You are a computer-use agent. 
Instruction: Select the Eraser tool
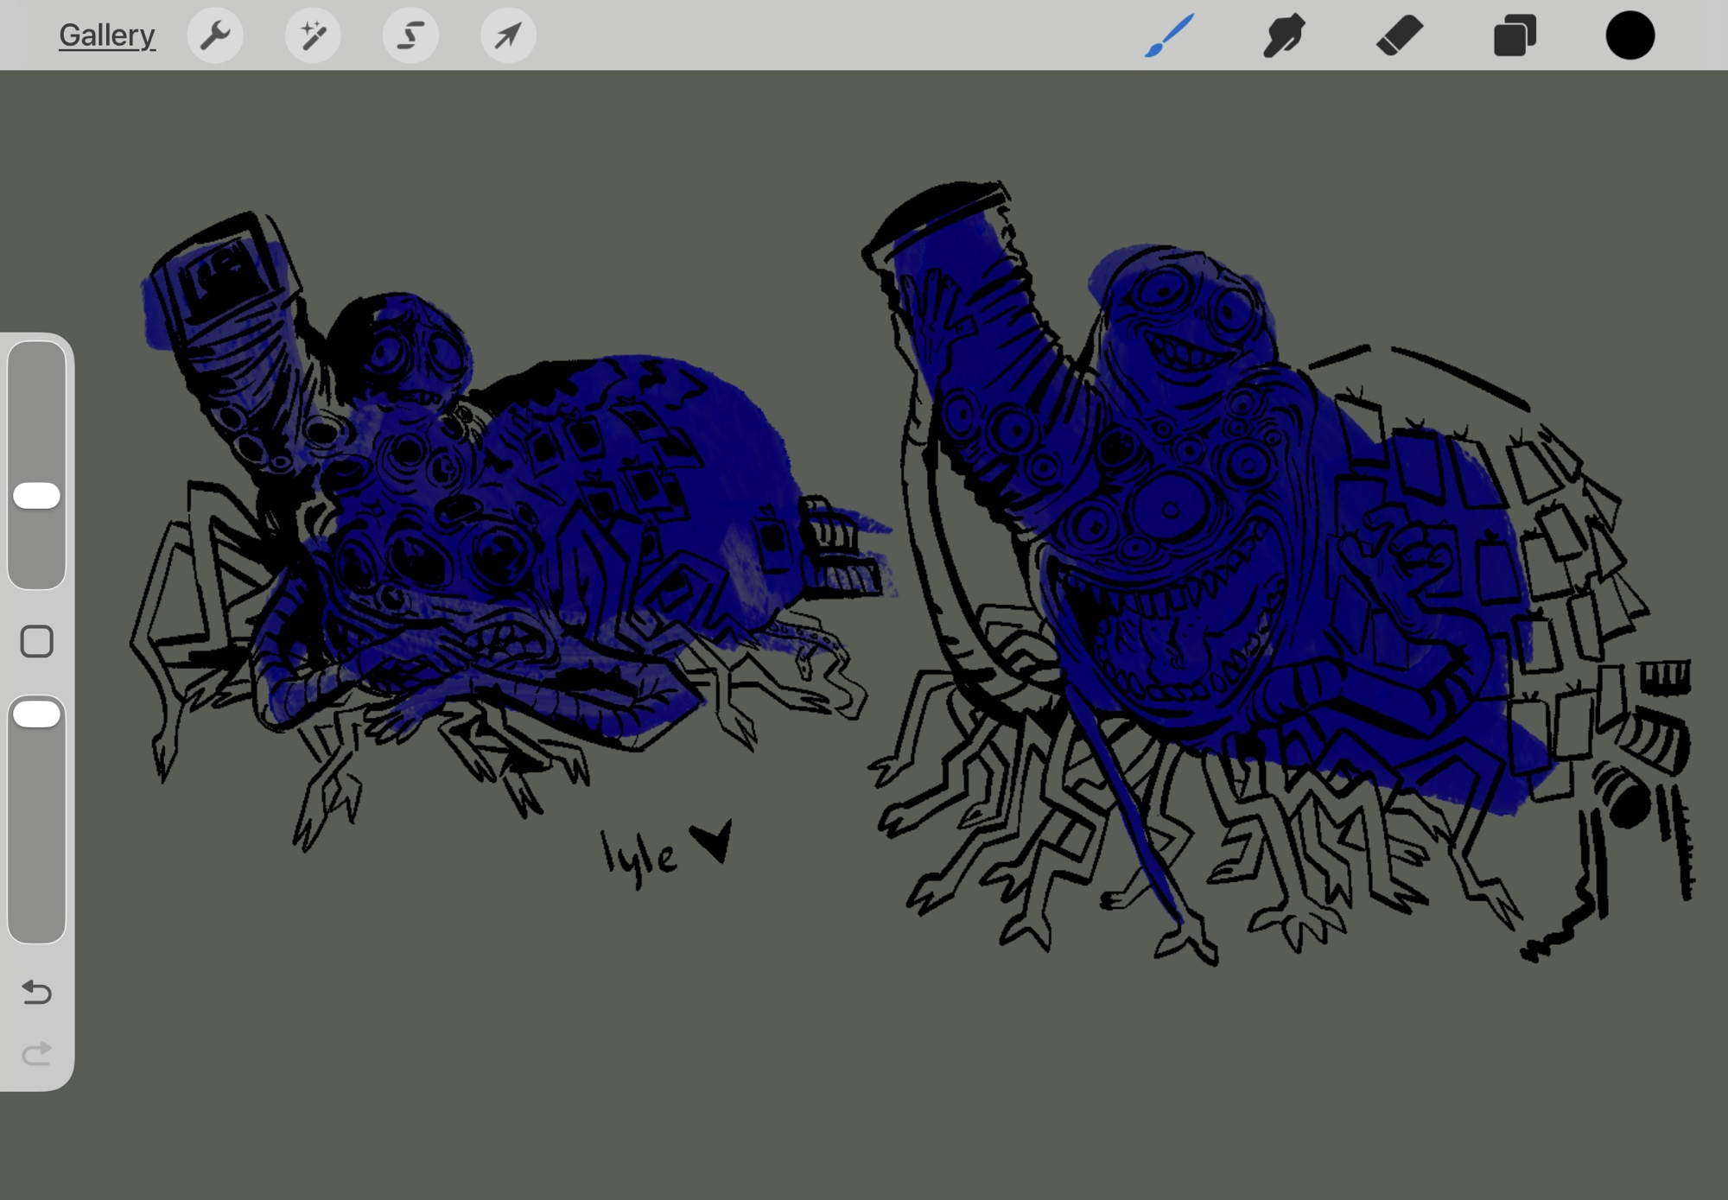tap(1400, 35)
